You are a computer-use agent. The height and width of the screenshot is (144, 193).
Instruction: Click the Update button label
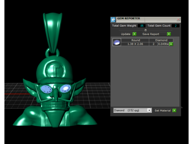point(125,34)
